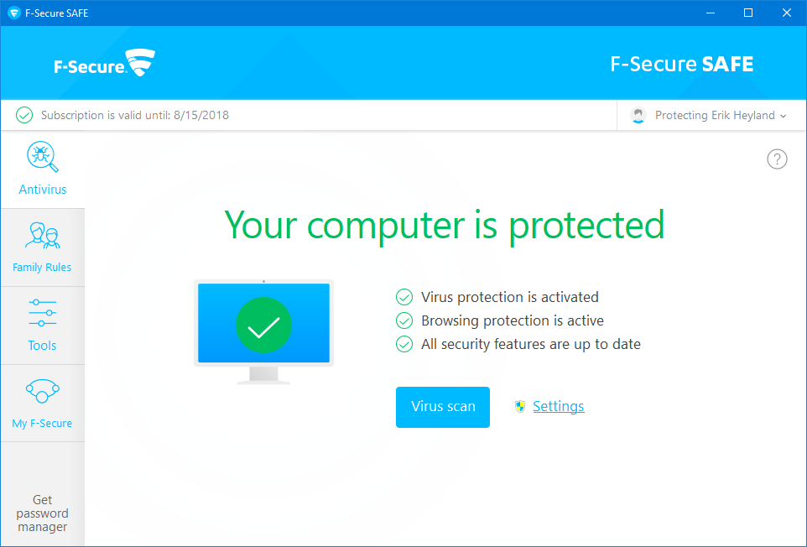The width and height of the screenshot is (807, 547).
Task: Click the shield icon beside Settings
Action: tap(520, 407)
